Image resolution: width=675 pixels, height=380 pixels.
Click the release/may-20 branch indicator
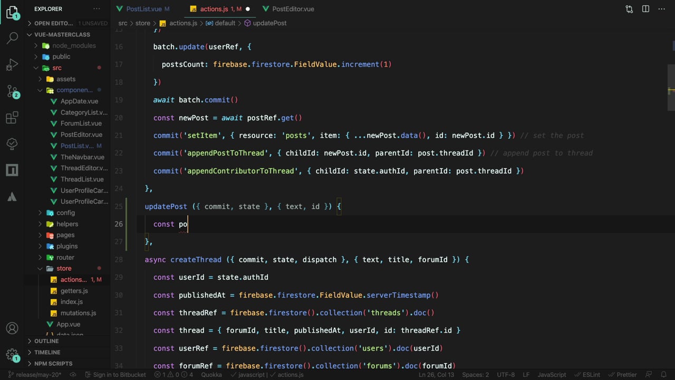(x=35, y=375)
